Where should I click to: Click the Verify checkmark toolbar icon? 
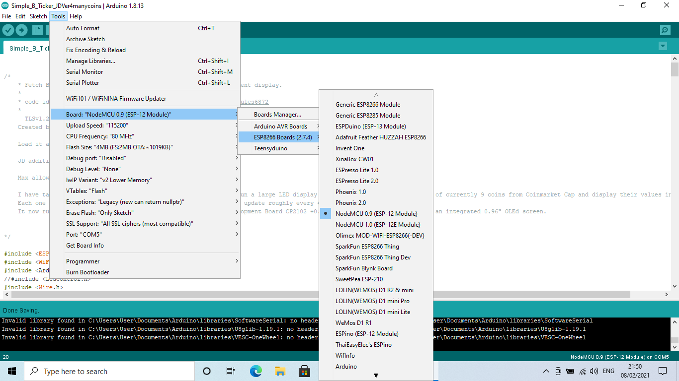tap(8, 30)
